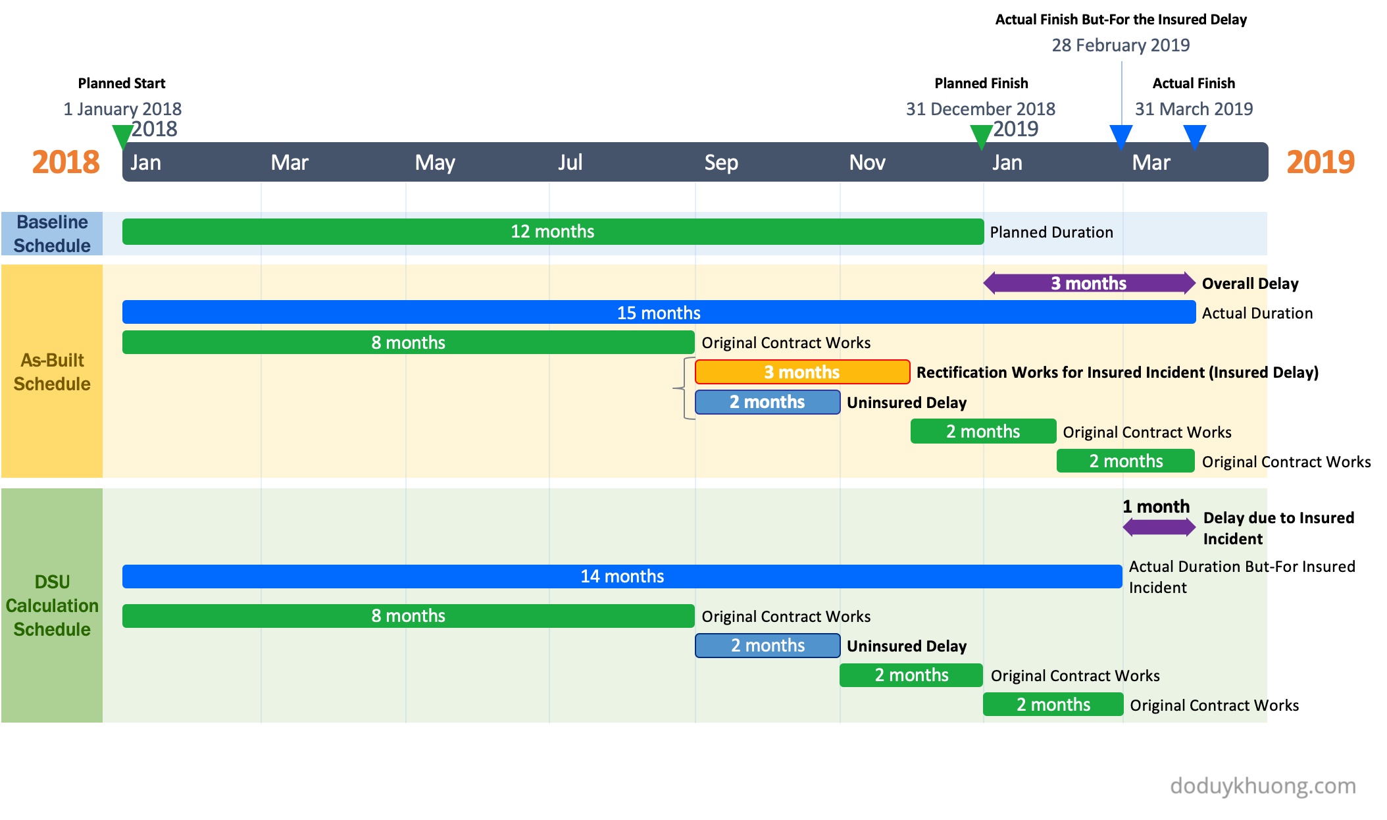This screenshot has height=820, width=1387.
Task: Click the As-Built Schedule row label
Action: pyautogui.click(x=52, y=372)
